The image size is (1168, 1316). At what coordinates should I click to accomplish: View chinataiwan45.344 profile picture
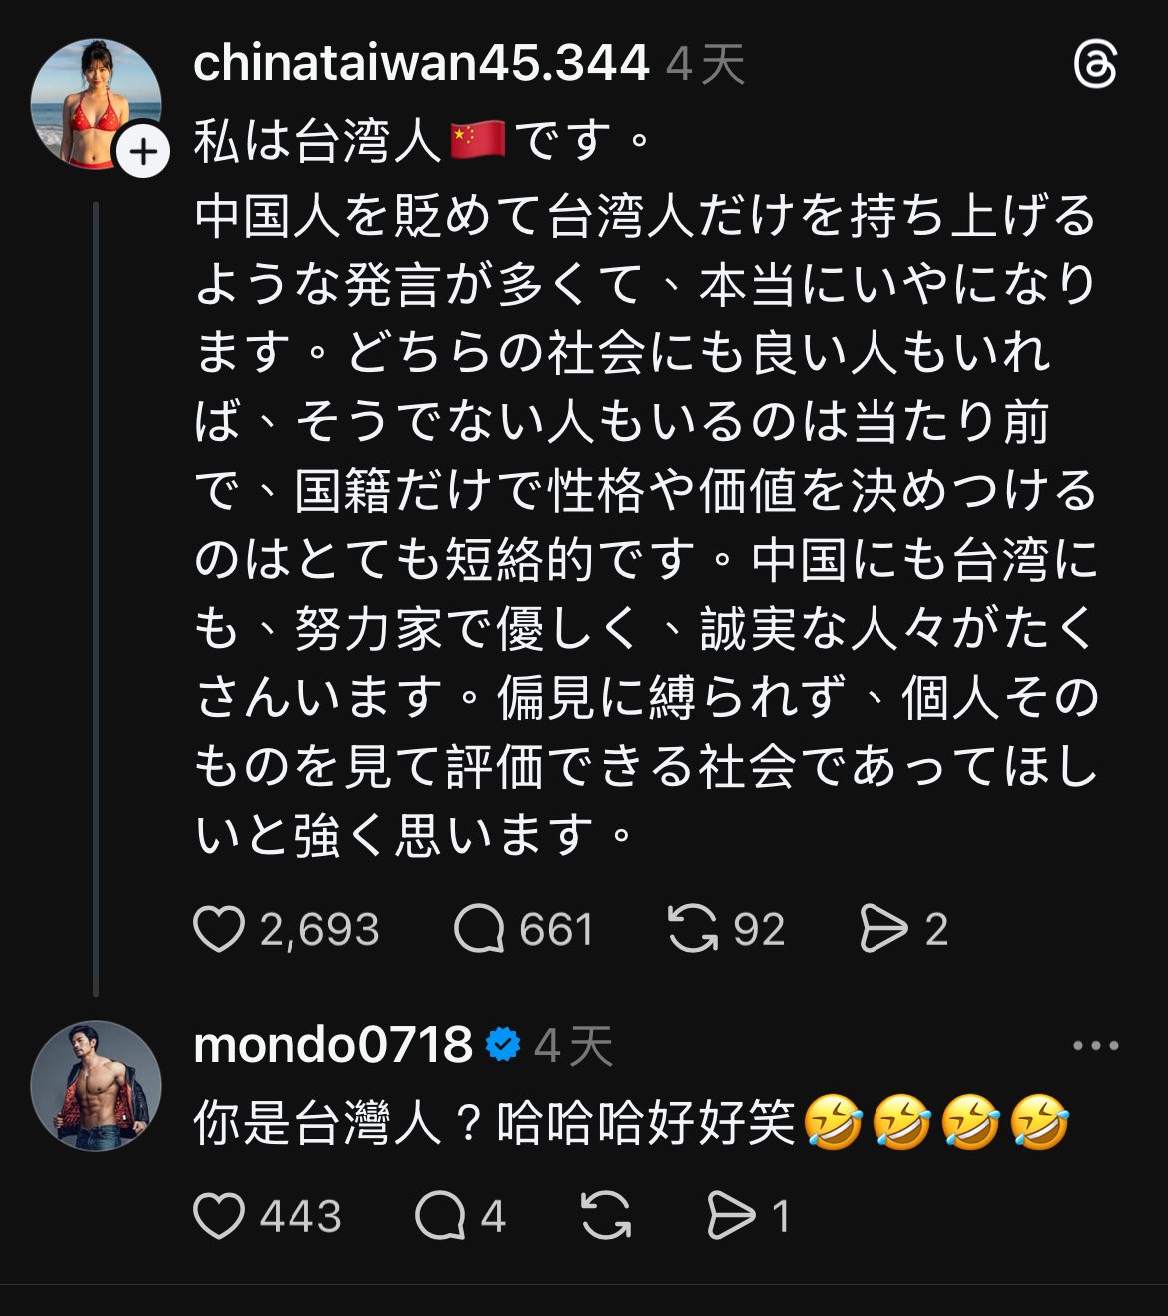94,102
